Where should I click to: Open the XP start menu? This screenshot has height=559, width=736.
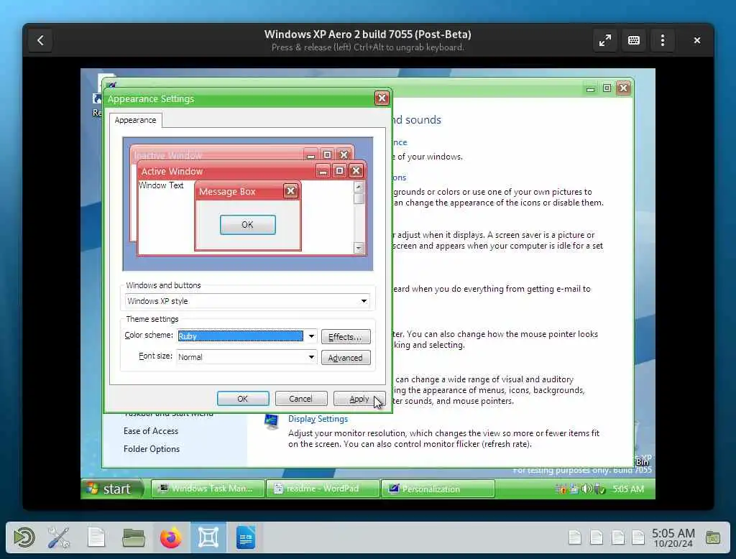click(x=113, y=489)
